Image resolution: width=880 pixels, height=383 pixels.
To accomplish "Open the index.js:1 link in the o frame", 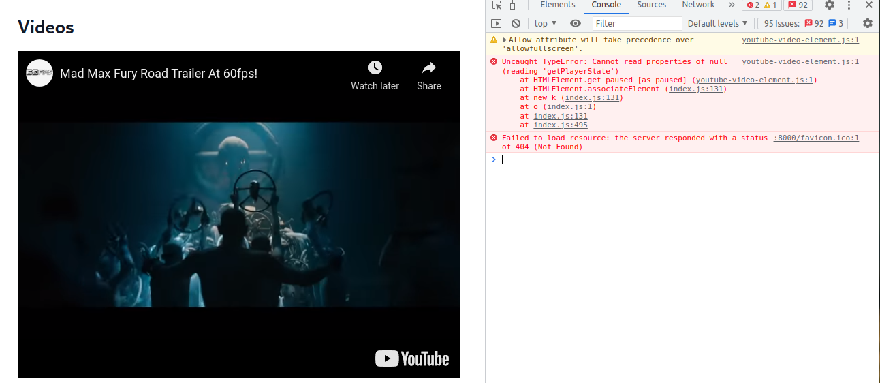I will pyautogui.click(x=569, y=107).
